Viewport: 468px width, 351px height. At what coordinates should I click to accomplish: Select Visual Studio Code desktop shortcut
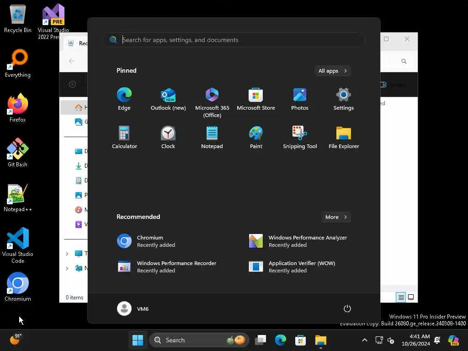tap(18, 245)
